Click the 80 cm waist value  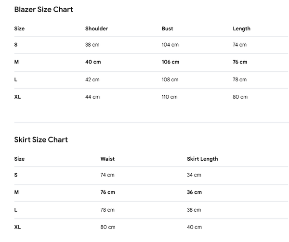(x=108, y=227)
